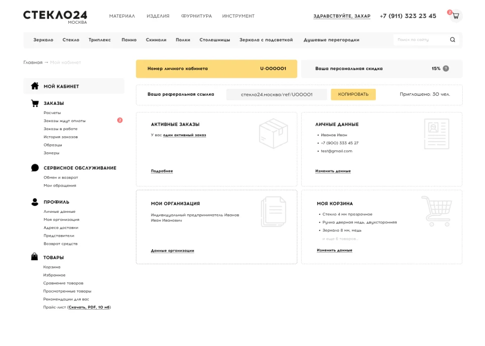Open Заказы ждут оплаты in sidebar

(x=64, y=121)
